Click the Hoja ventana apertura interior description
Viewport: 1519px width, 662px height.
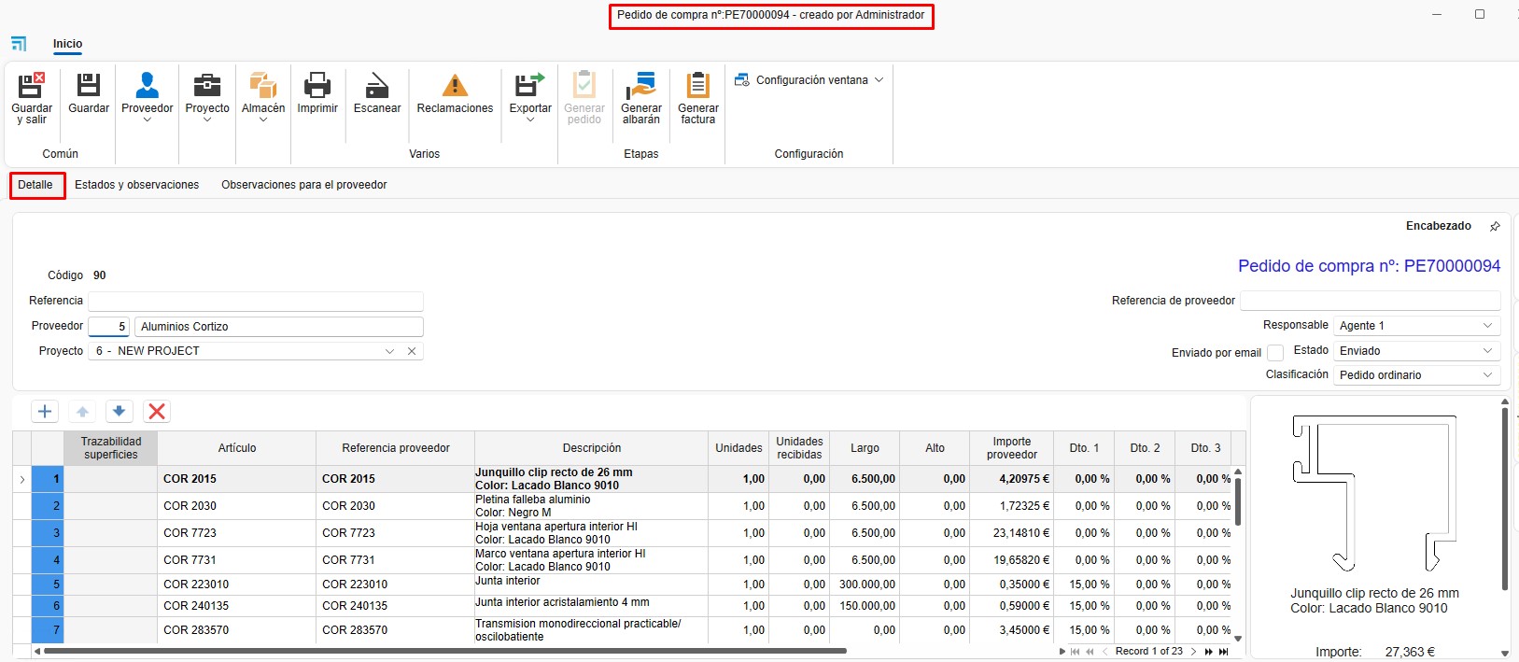click(x=591, y=533)
